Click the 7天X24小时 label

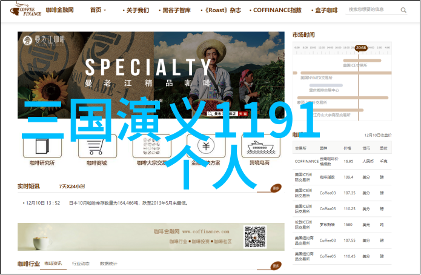[72, 187]
